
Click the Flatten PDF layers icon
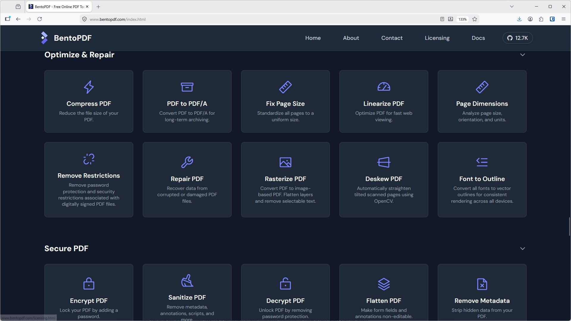pyautogui.click(x=384, y=284)
